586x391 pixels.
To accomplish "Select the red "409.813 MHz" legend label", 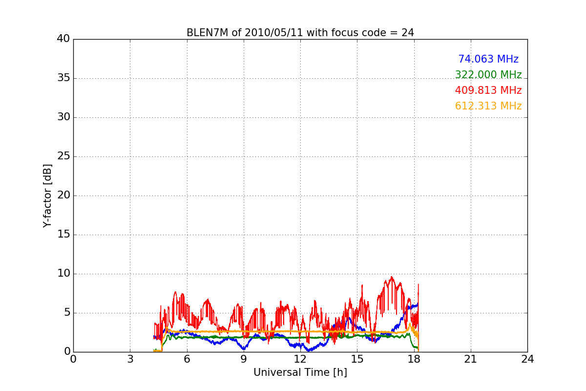I will [x=488, y=90].
